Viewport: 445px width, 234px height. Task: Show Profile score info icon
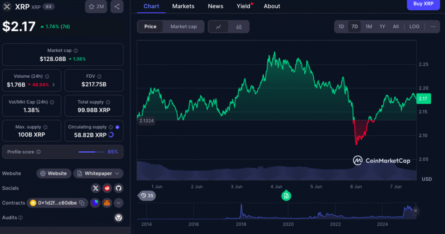[39, 152]
